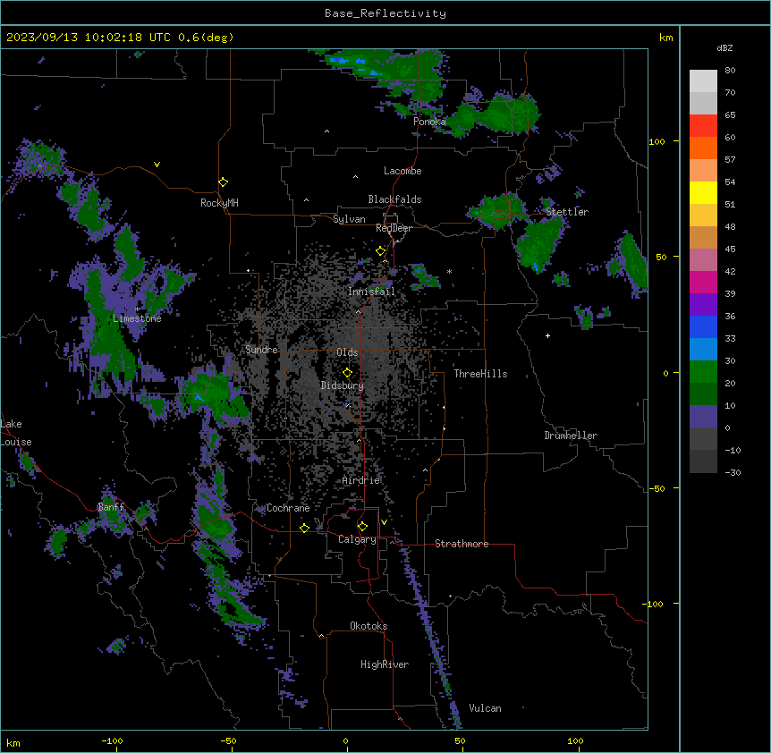The height and width of the screenshot is (753, 771).
Task: Click the Calgary city label
Action: pos(357,539)
